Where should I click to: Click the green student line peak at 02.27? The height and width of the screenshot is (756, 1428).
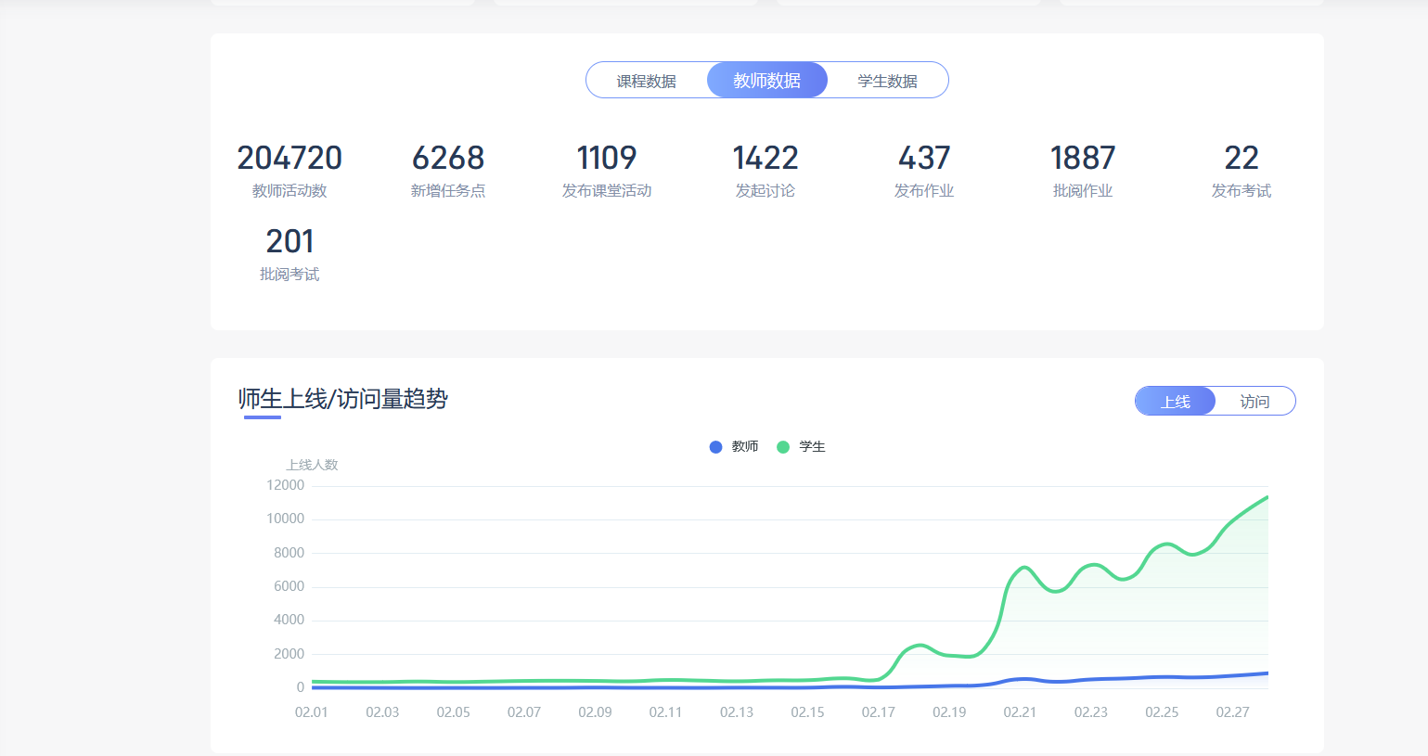click(x=1233, y=519)
